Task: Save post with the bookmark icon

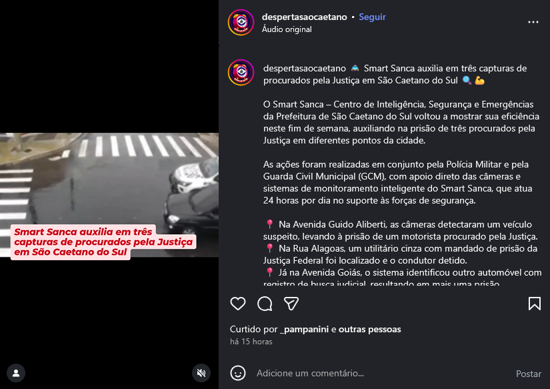Action: (x=535, y=304)
